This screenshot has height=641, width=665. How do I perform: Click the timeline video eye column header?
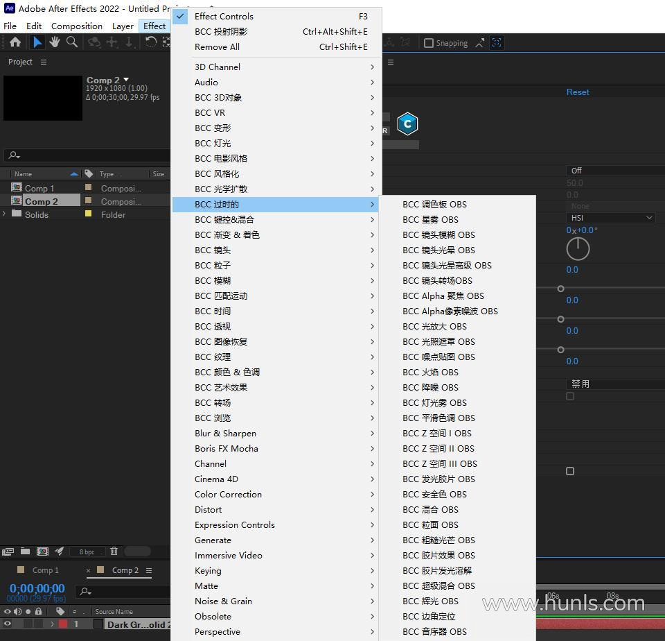pos(7,611)
